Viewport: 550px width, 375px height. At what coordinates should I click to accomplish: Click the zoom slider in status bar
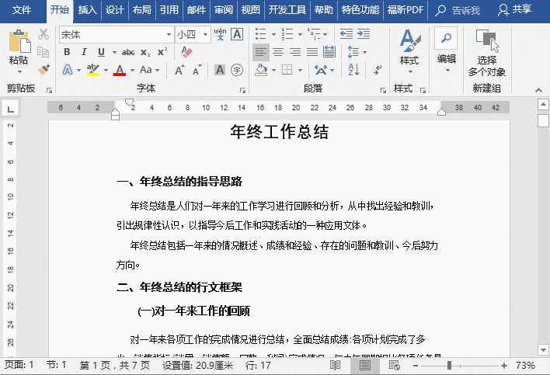(x=449, y=365)
